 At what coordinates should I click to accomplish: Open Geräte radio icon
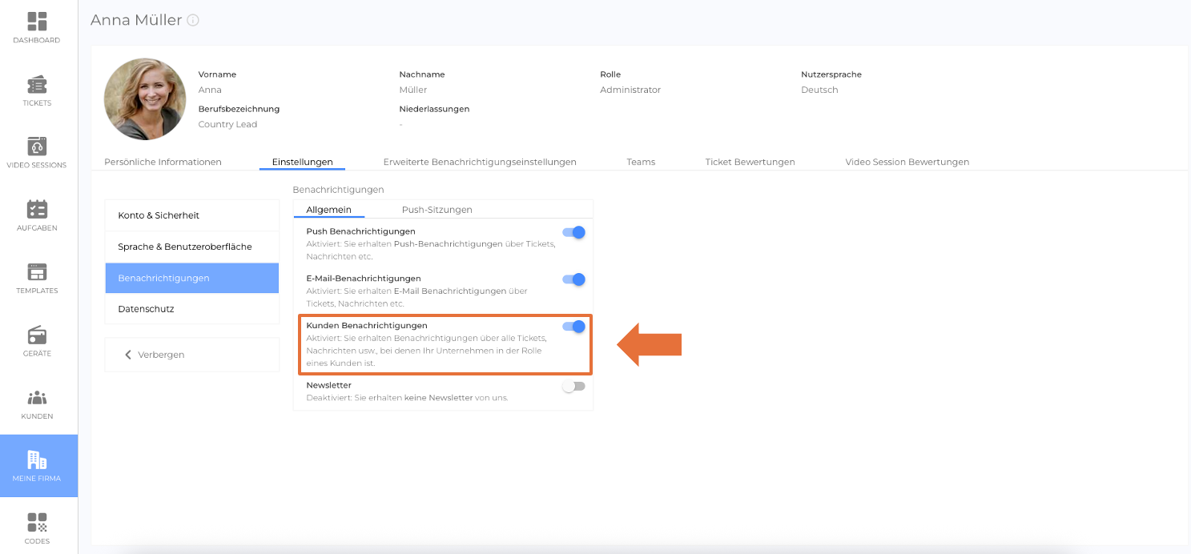[x=38, y=335]
